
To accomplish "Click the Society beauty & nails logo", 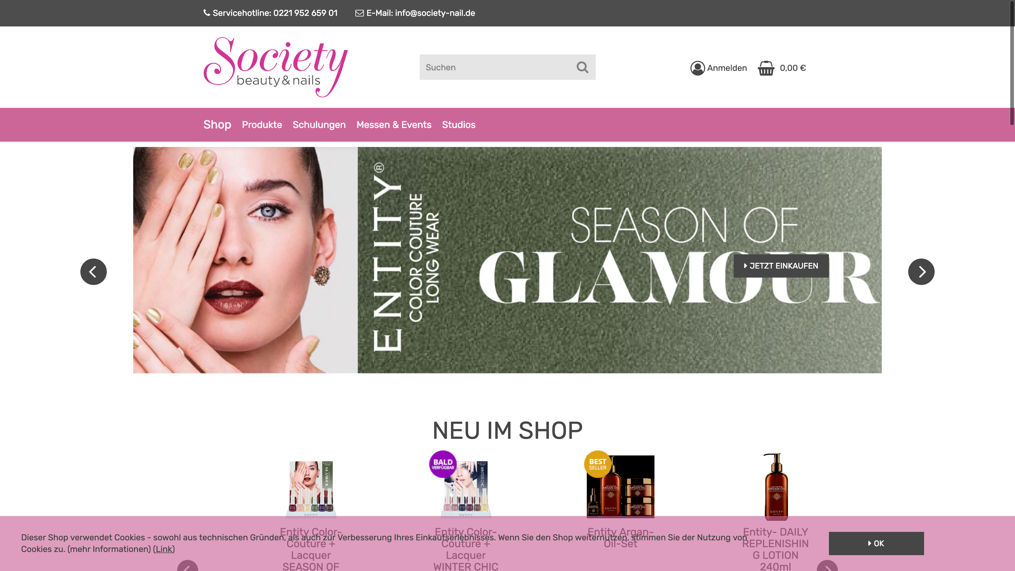I will (x=275, y=67).
